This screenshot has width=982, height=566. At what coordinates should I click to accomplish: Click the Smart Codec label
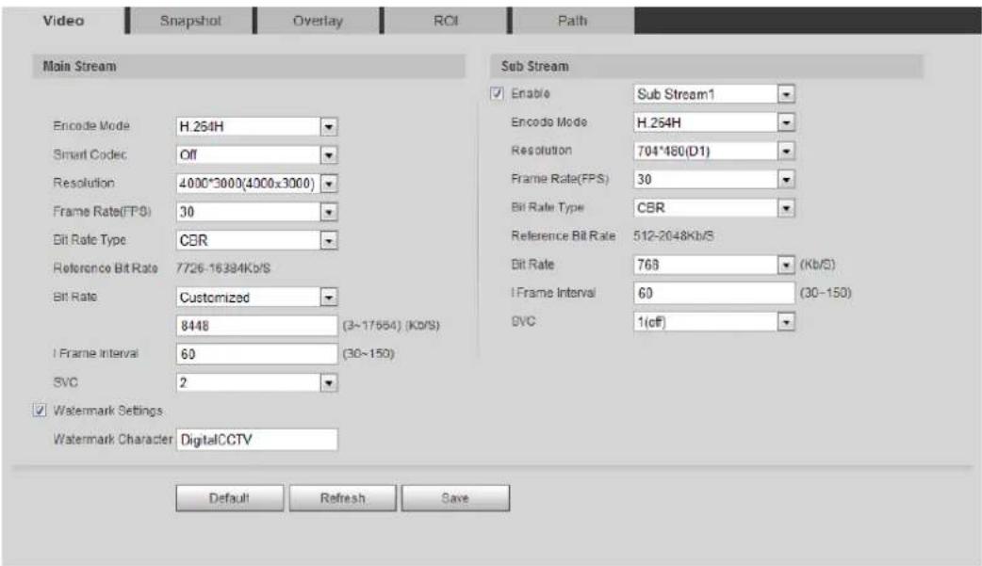click(x=90, y=154)
